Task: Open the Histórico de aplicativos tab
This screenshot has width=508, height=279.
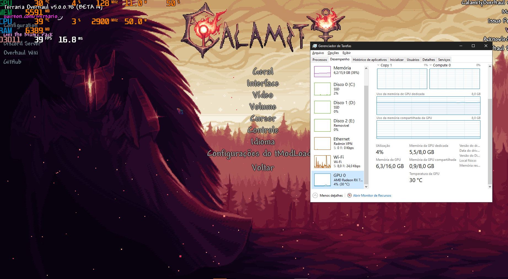Action: [x=370, y=60]
